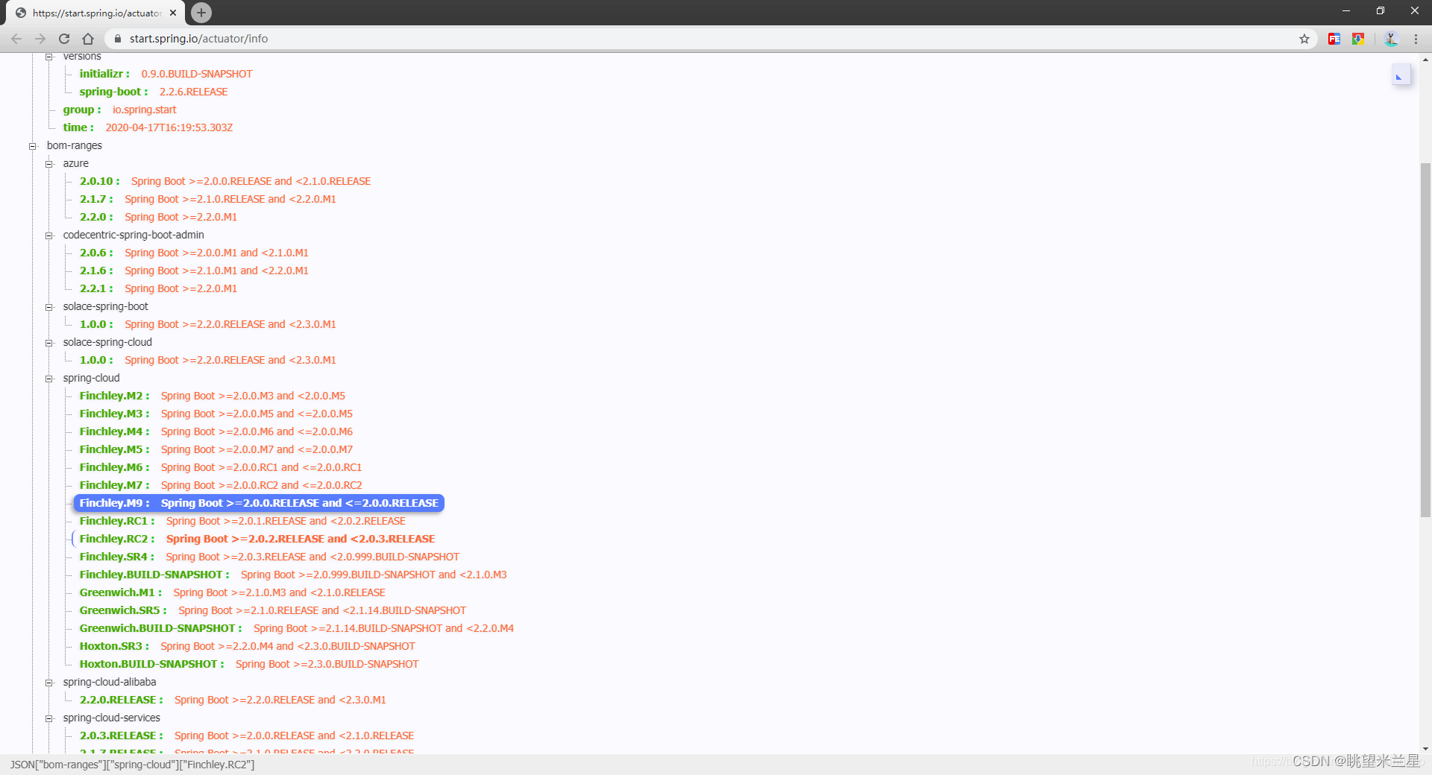1432x775 pixels.
Task: Select the Finchley.SR4 key
Action: click(113, 557)
